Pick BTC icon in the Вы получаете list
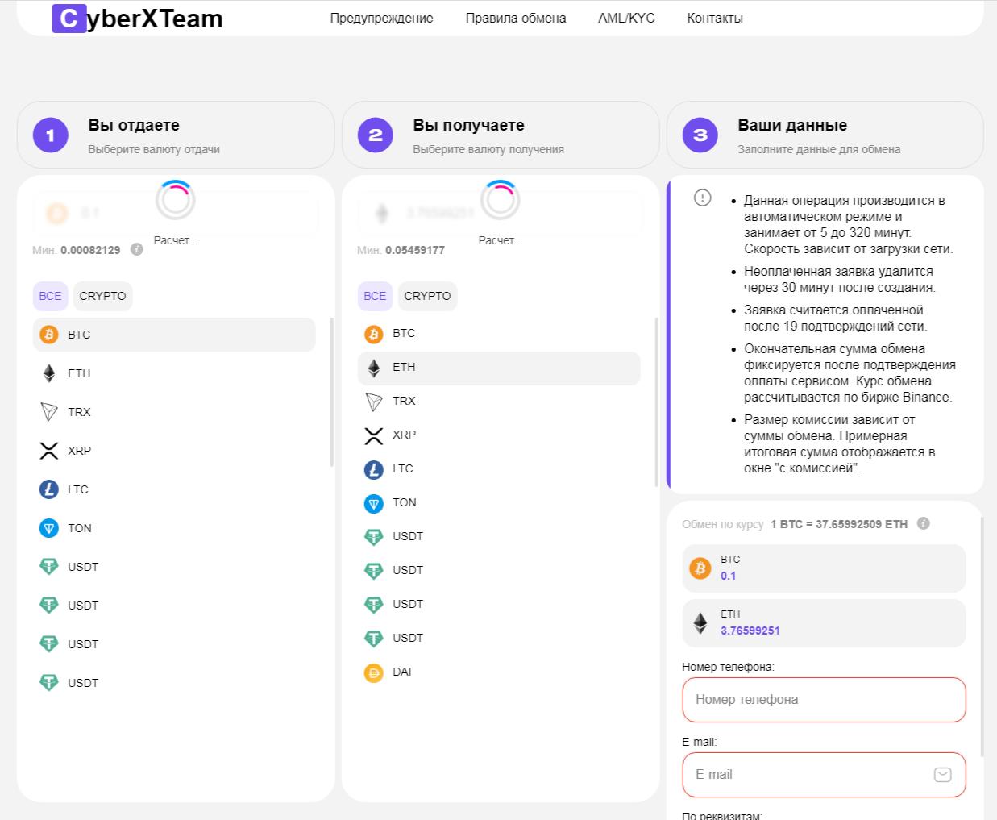 coord(374,334)
